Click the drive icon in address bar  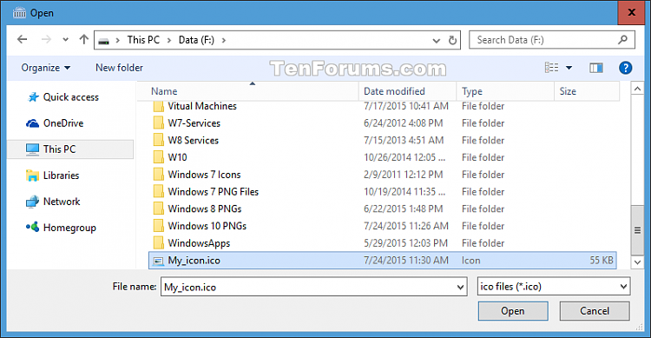[x=103, y=40]
